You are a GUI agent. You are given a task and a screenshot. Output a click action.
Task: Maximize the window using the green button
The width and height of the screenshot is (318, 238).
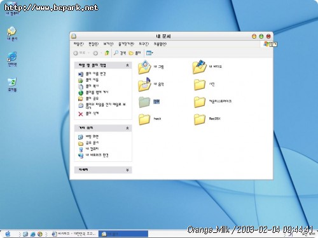tap(261, 36)
